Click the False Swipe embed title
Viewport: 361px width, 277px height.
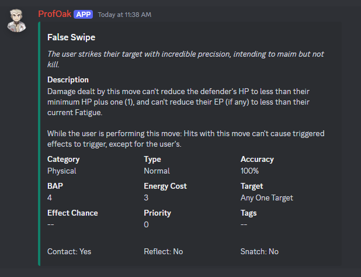click(71, 37)
